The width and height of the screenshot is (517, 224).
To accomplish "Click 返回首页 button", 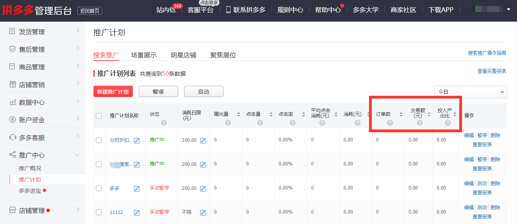I will pyautogui.click(x=90, y=11).
